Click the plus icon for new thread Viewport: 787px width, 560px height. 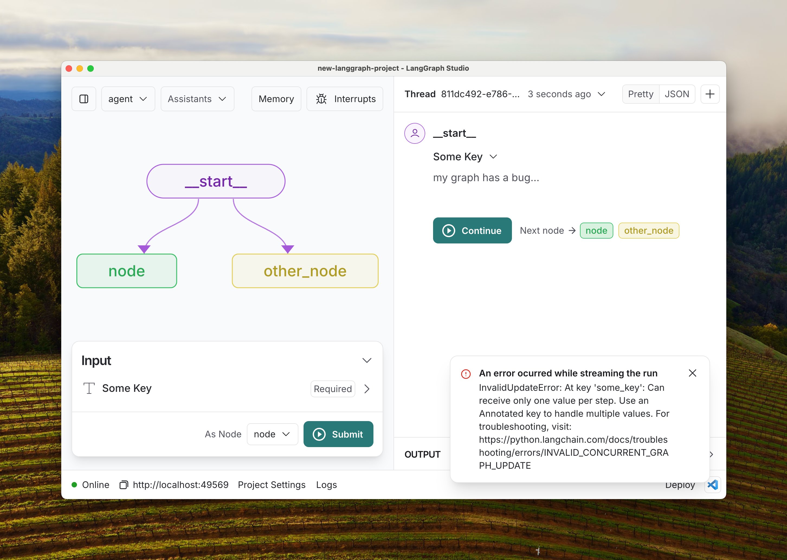(710, 94)
